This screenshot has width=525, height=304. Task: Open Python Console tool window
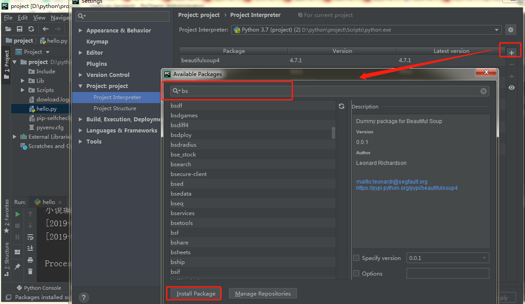39,288
